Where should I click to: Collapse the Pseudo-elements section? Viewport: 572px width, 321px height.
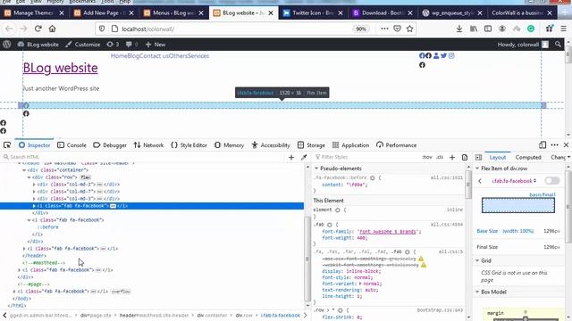tap(316, 169)
